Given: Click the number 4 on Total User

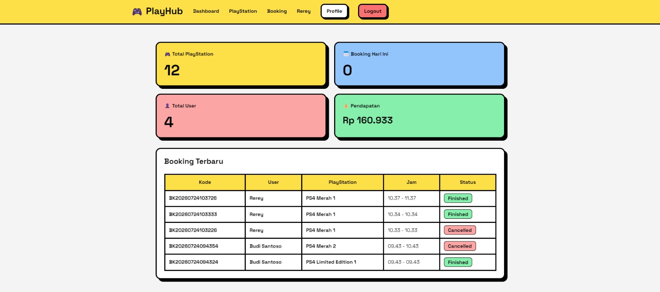Looking at the screenshot, I should tap(169, 122).
